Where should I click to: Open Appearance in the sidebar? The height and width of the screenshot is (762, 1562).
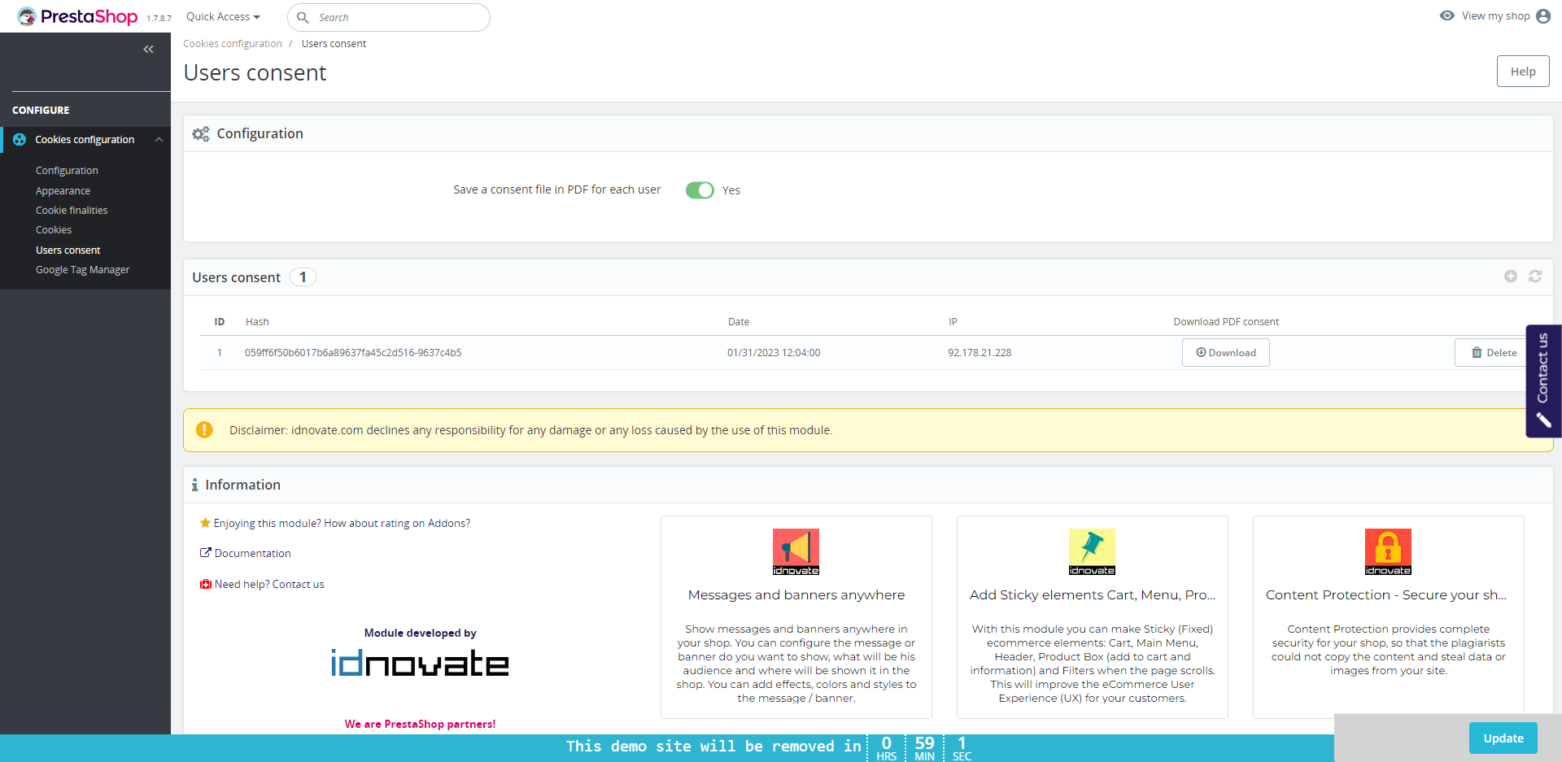point(63,191)
